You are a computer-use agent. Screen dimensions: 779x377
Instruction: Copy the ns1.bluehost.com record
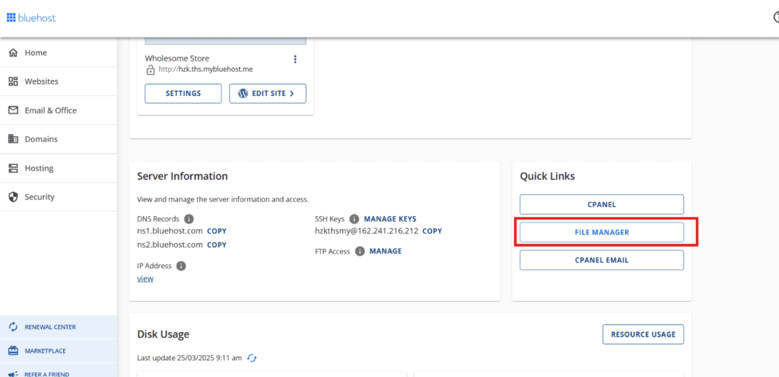tap(217, 231)
